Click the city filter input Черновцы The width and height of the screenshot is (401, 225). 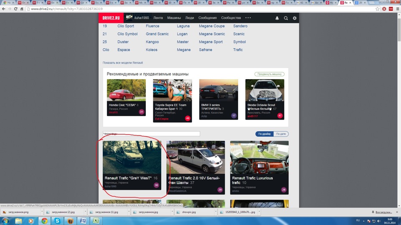tap(151, 134)
